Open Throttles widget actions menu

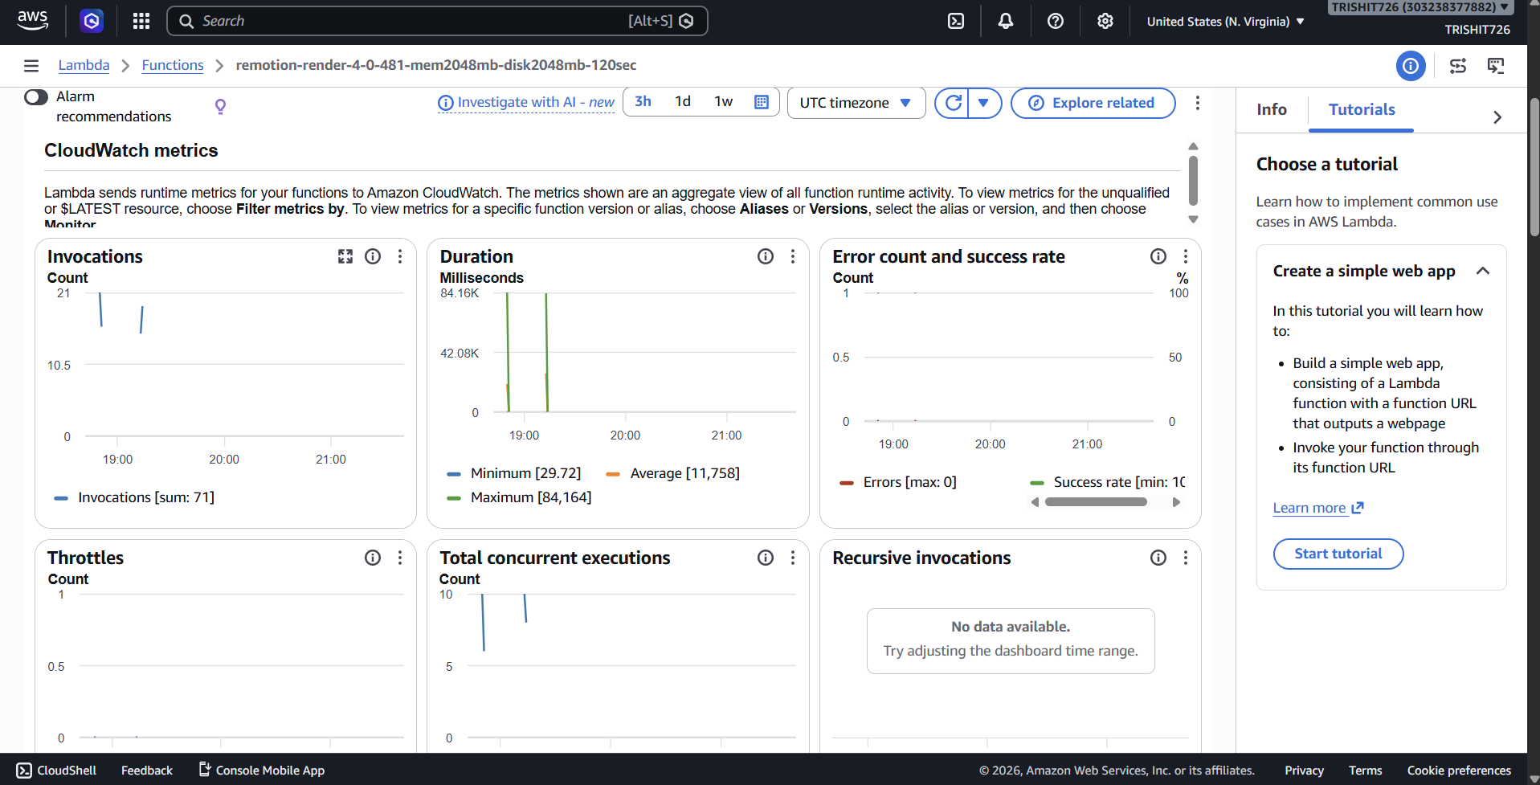tap(400, 558)
